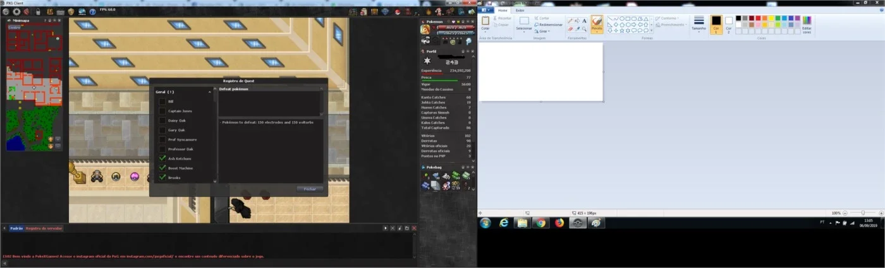Open the Paint file menu button

tap(485, 10)
